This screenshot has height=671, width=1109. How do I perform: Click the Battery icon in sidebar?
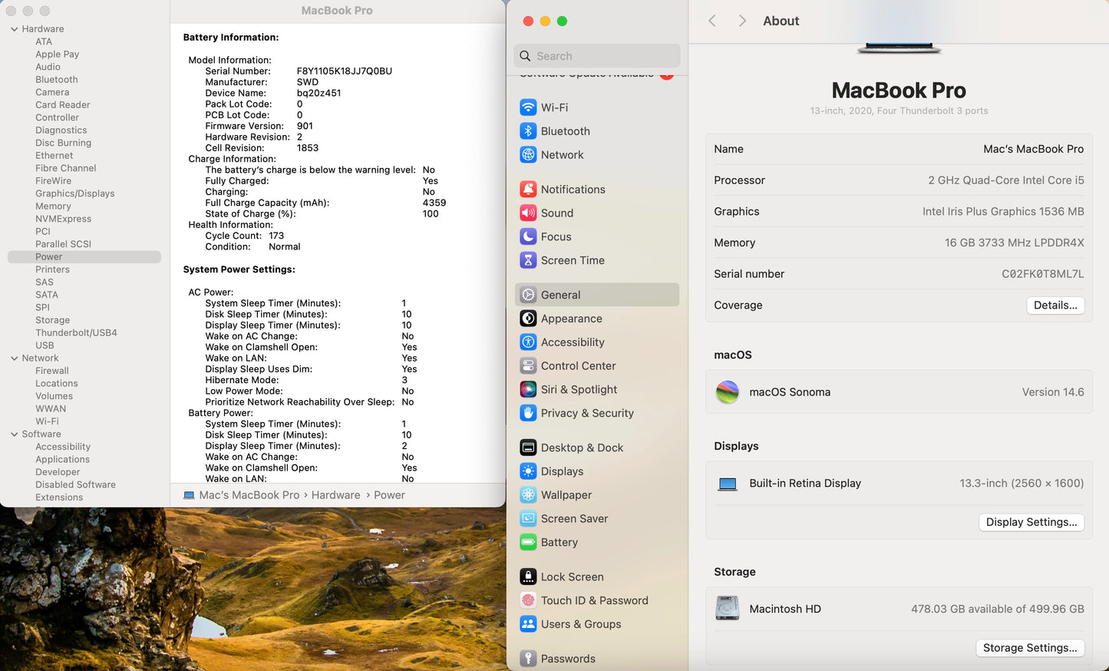click(528, 543)
